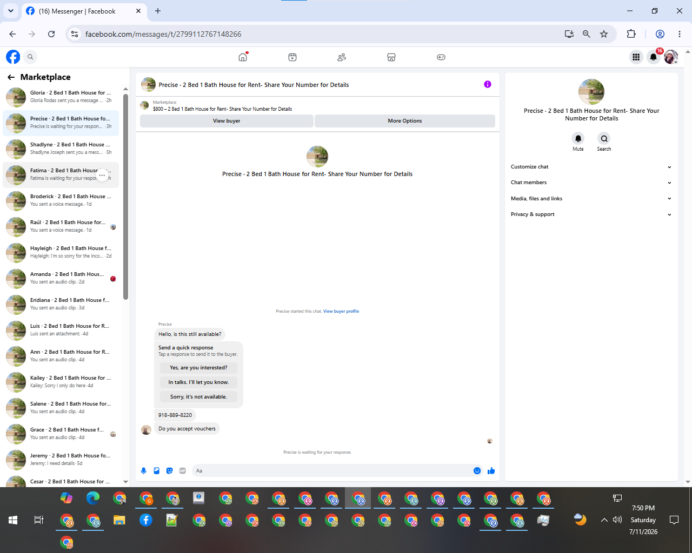Viewport: 692px width, 553px height.
Task: Open the Gaming controller icon
Action: tap(441, 57)
